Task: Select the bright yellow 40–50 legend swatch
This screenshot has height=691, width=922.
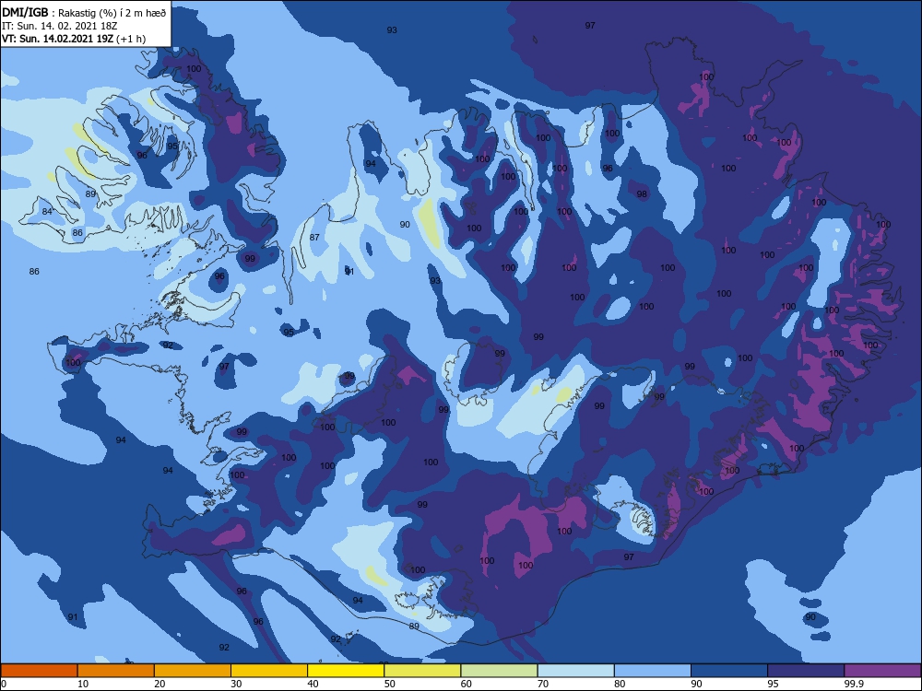Action: tap(346, 671)
